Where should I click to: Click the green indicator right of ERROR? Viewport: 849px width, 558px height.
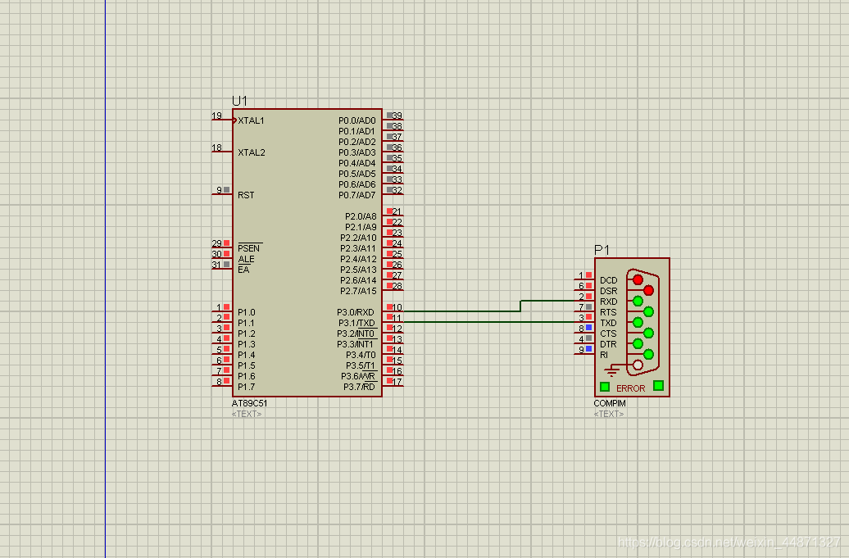coord(658,385)
